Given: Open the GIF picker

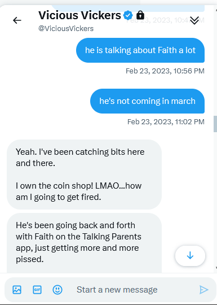Looking at the screenshot, I should tap(37, 290).
